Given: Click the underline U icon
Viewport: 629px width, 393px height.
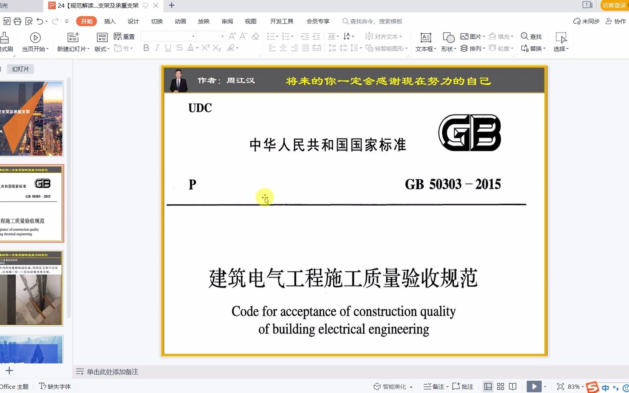Looking at the screenshot, I should click(x=168, y=48).
